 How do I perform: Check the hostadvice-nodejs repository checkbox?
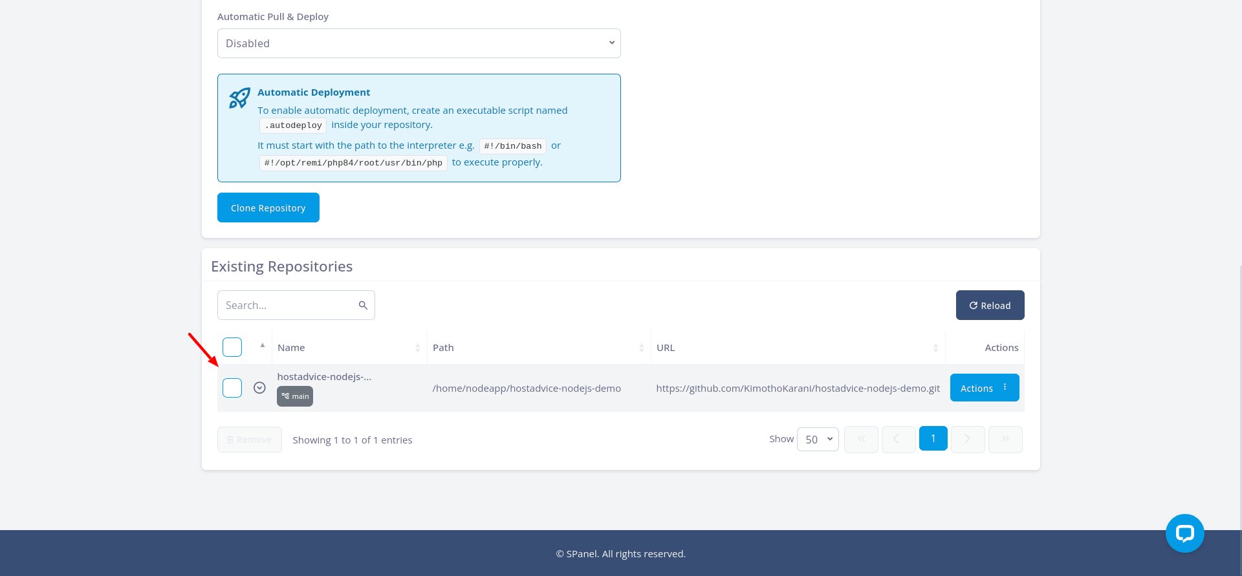[232, 388]
